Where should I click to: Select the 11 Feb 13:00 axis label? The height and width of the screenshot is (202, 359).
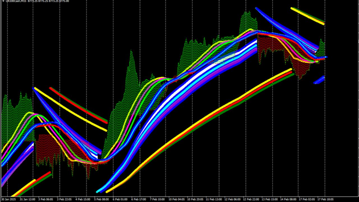[x=214, y=199]
